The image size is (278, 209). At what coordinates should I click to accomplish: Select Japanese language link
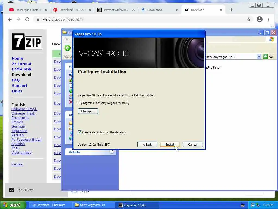pos(19,131)
